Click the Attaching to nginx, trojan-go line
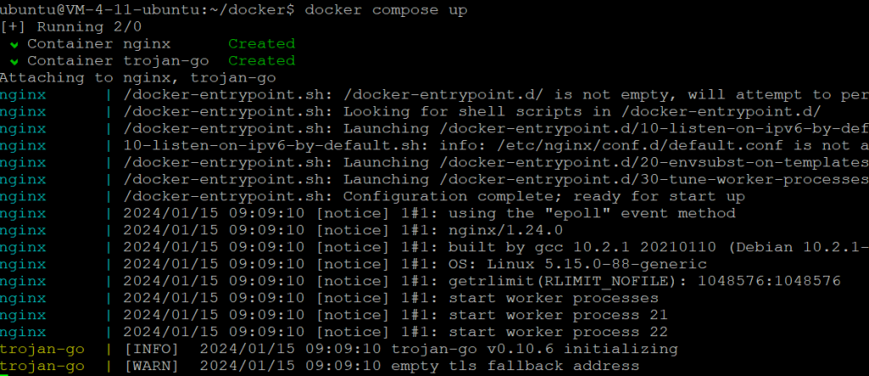Viewport: 869px width, 376px height. (x=138, y=77)
